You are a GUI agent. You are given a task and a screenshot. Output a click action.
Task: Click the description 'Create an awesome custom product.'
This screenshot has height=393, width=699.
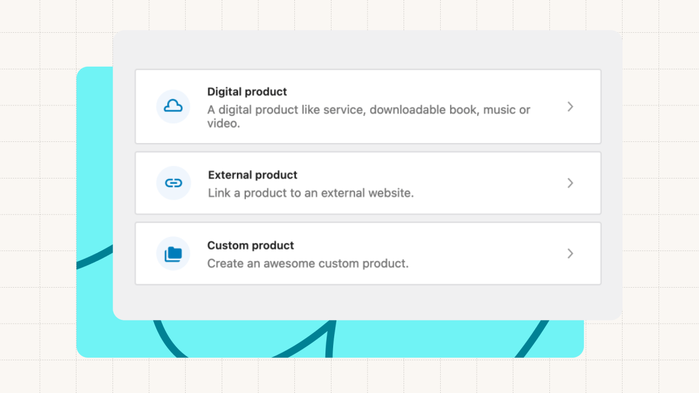tap(308, 264)
